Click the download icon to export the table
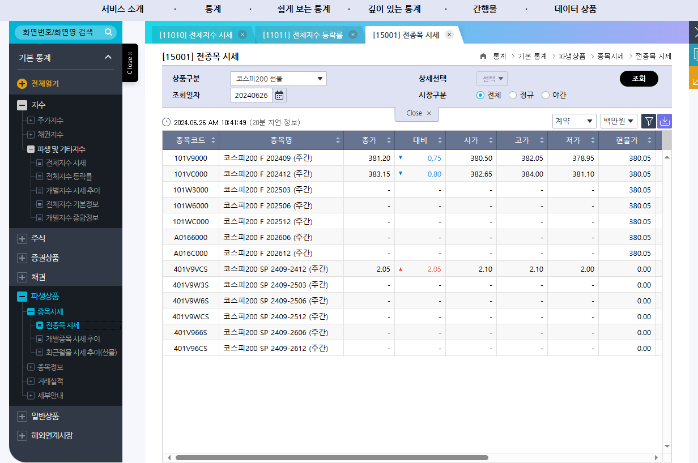 pyautogui.click(x=664, y=121)
